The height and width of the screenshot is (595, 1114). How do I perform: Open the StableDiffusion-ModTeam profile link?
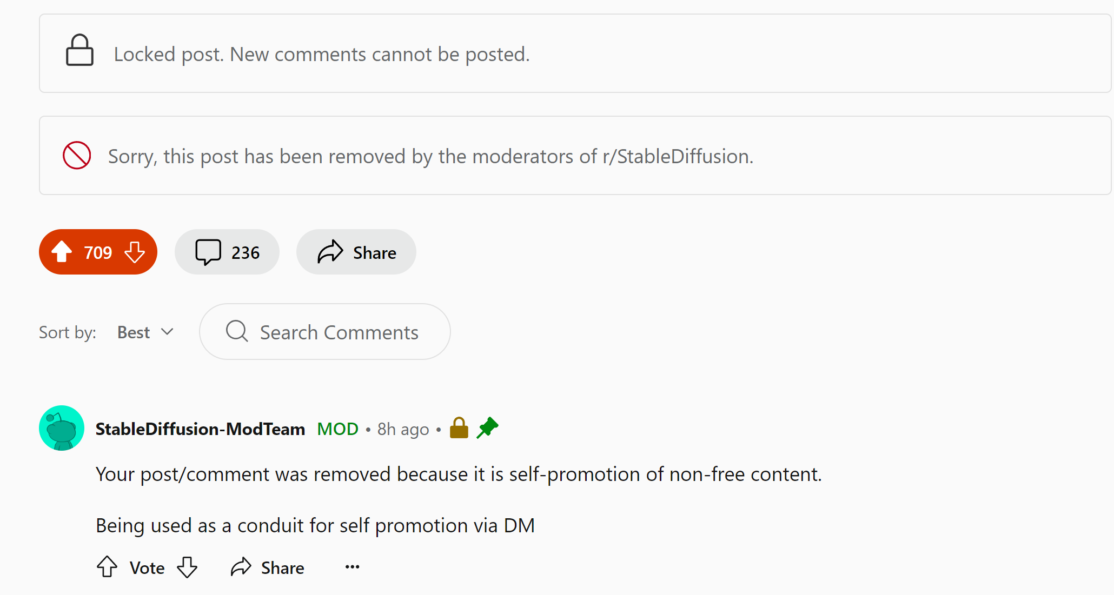(x=200, y=429)
